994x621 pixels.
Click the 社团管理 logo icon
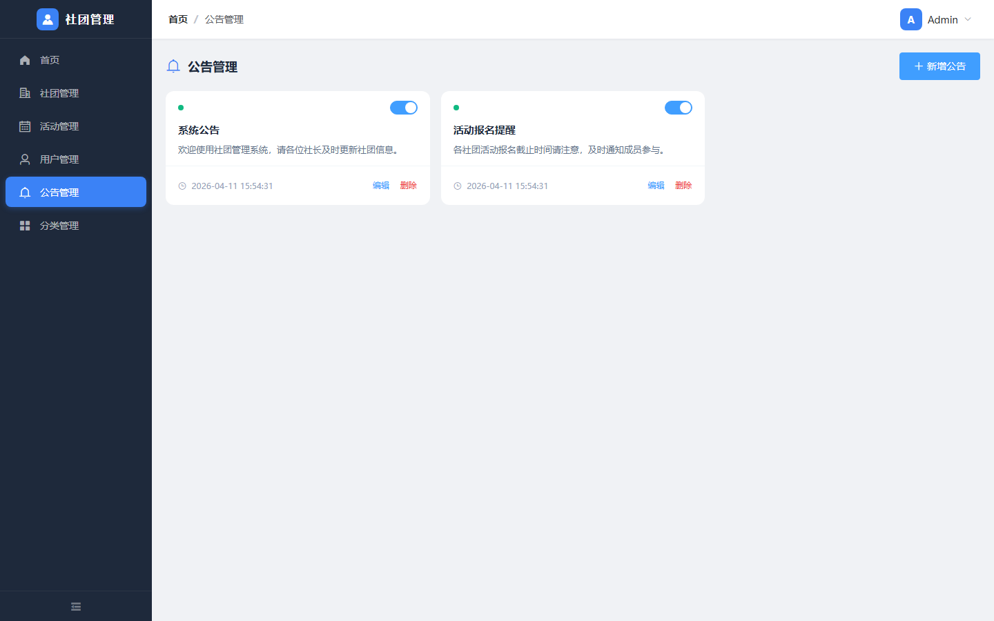(48, 19)
